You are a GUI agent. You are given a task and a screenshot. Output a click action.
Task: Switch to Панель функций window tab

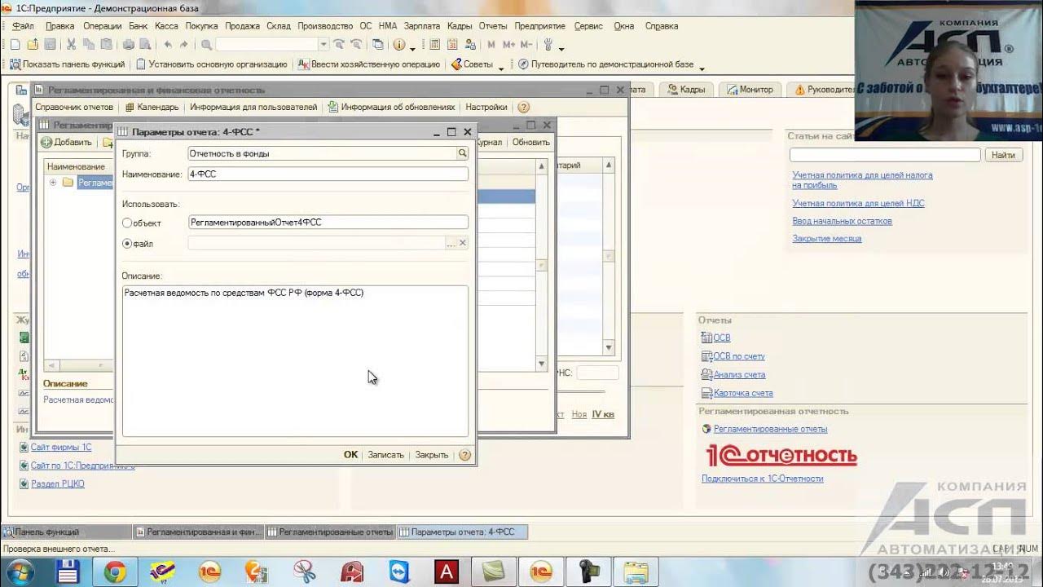(65, 532)
